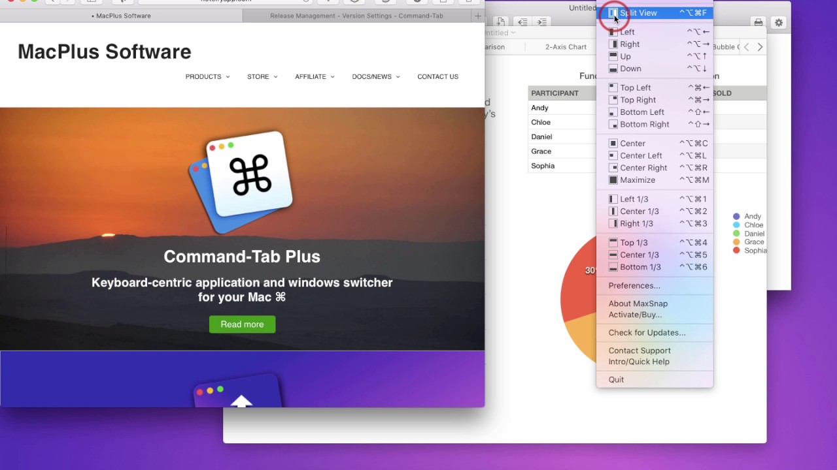This screenshot has width=837, height=470.
Task: Click the print icon in Untitled window
Action: [758, 22]
